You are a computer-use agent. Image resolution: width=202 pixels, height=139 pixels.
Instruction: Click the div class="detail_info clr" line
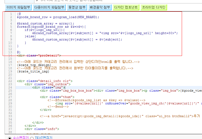click(45, 81)
